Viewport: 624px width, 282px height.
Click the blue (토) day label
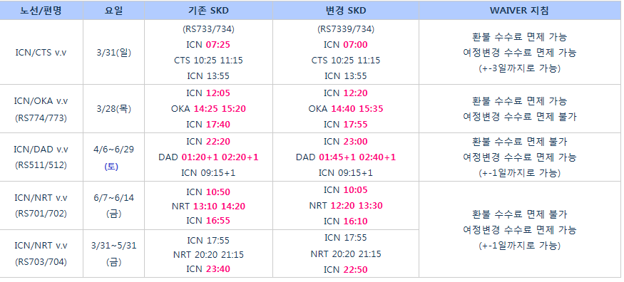[x=111, y=167]
